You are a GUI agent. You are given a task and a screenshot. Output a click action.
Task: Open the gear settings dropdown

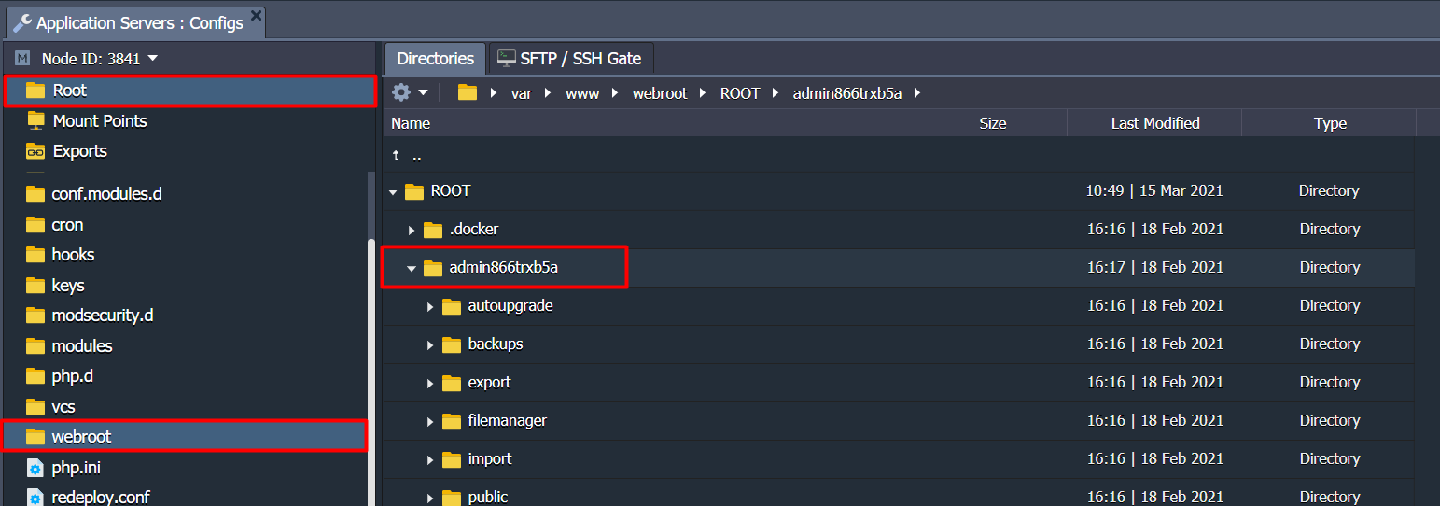[410, 92]
